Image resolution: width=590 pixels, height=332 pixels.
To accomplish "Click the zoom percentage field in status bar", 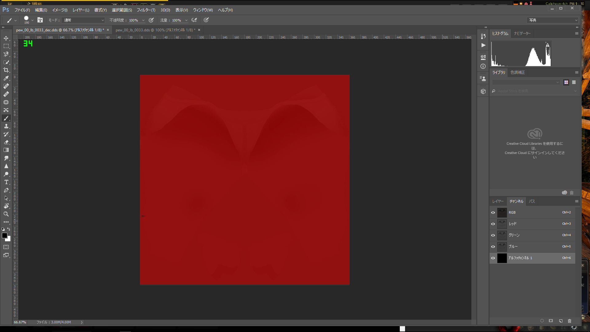I will click(20, 322).
